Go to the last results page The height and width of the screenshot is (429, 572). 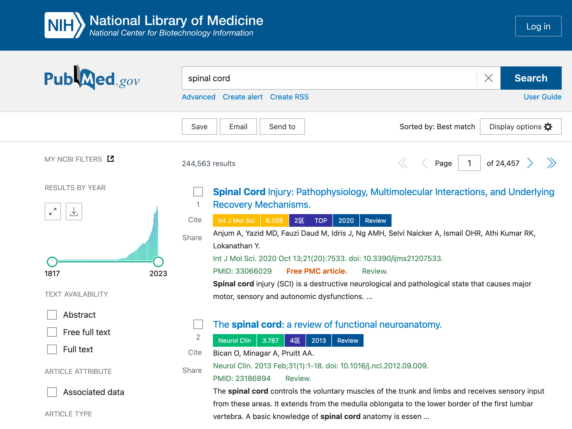(551, 163)
